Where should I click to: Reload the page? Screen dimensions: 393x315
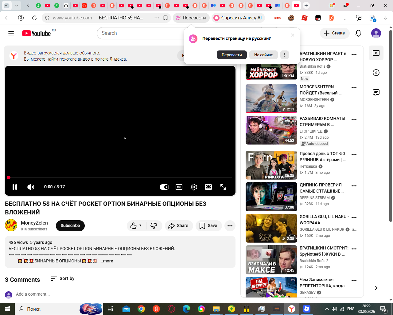(34, 18)
